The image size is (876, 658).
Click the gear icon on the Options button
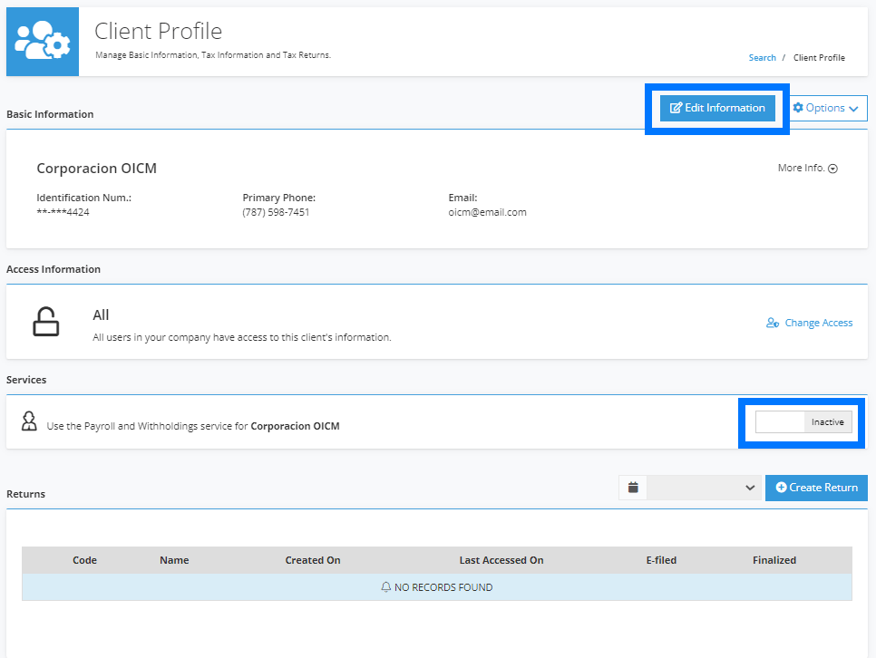(x=798, y=108)
